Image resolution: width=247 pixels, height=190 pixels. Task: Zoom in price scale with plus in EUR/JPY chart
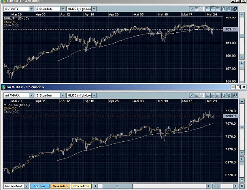(242, 63)
